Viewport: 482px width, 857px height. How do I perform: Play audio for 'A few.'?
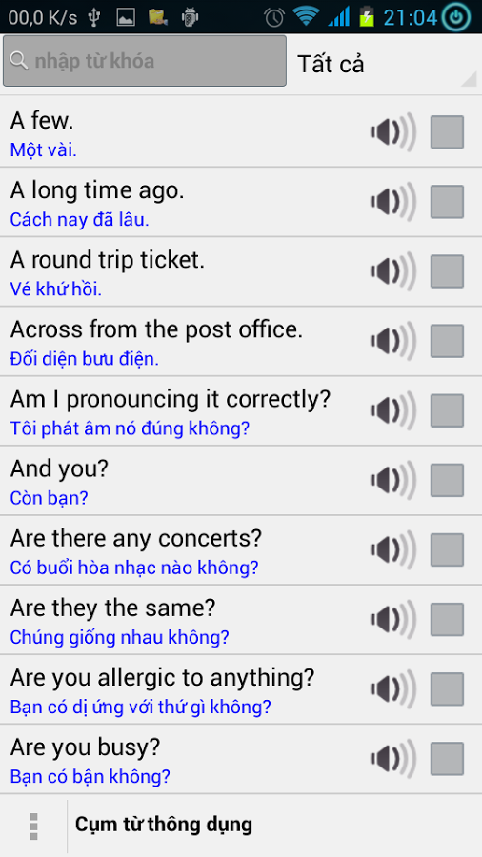coord(393,131)
